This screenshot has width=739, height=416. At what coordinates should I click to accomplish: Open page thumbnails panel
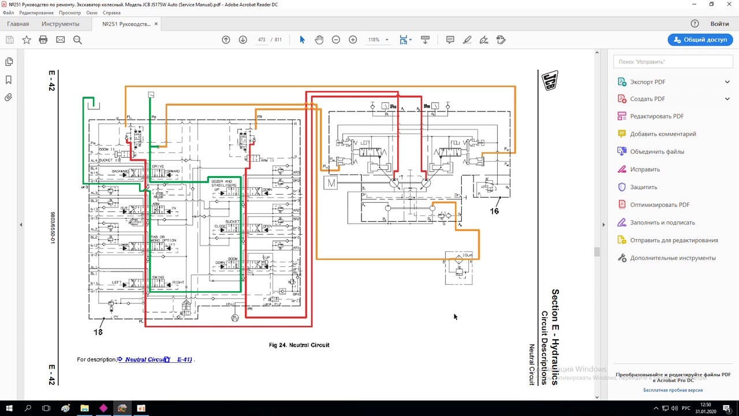pos(9,62)
